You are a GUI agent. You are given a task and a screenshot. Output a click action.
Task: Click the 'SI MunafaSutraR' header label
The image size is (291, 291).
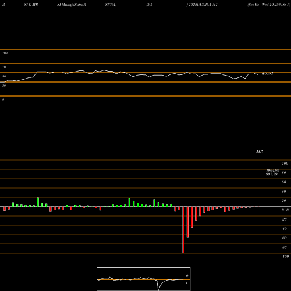click(72, 5)
